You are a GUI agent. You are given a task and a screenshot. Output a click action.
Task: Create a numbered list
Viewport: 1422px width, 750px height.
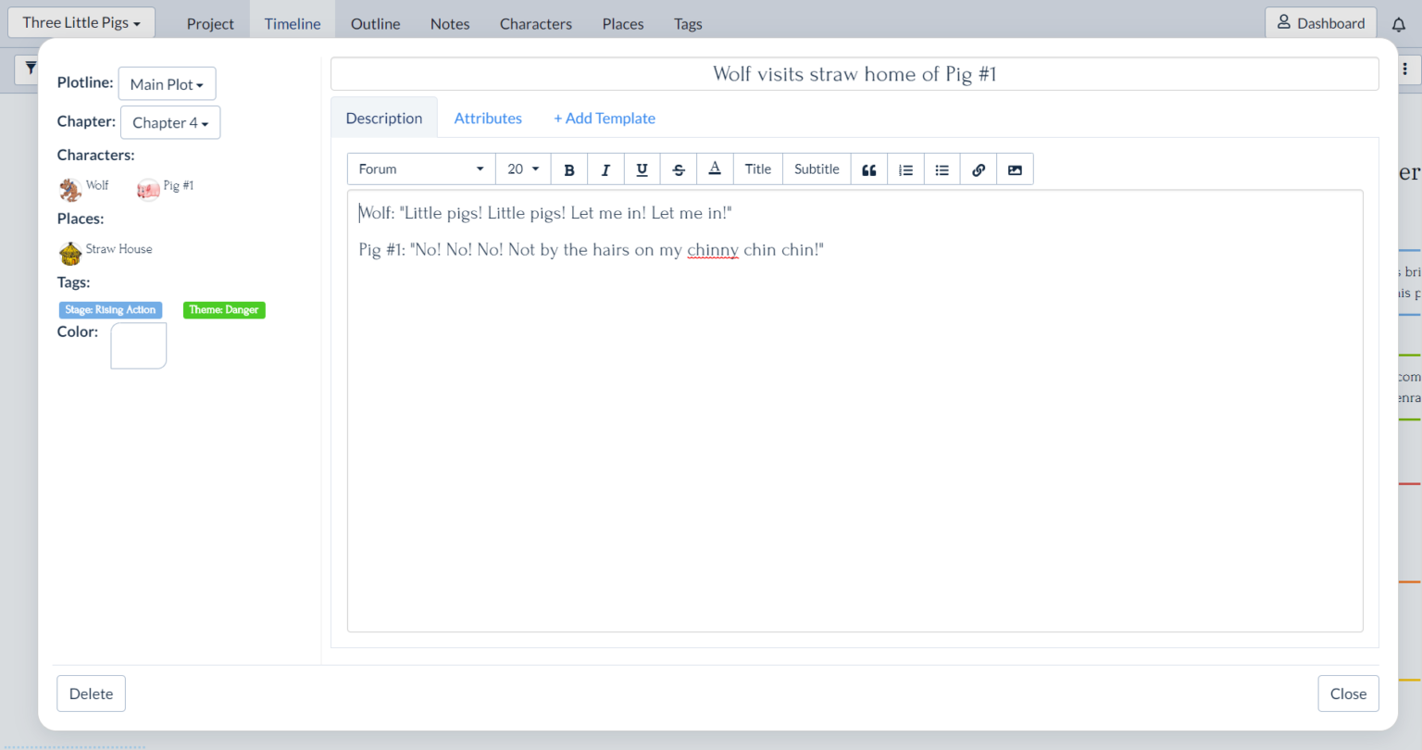(x=905, y=169)
